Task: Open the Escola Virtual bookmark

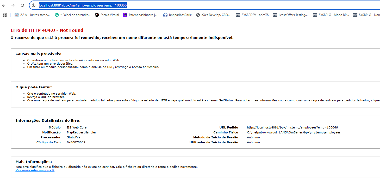Action: (x=107, y=15)
